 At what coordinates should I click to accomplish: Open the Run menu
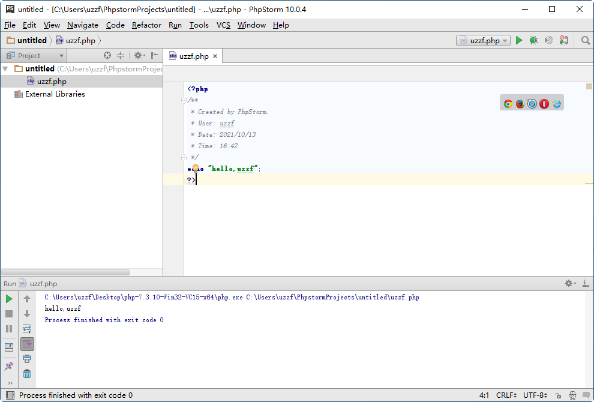tap(175, 25)
